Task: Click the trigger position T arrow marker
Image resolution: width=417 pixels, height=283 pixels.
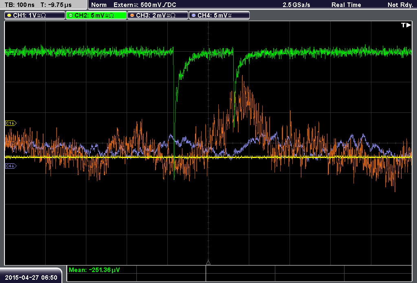Action: pos(406,25)
